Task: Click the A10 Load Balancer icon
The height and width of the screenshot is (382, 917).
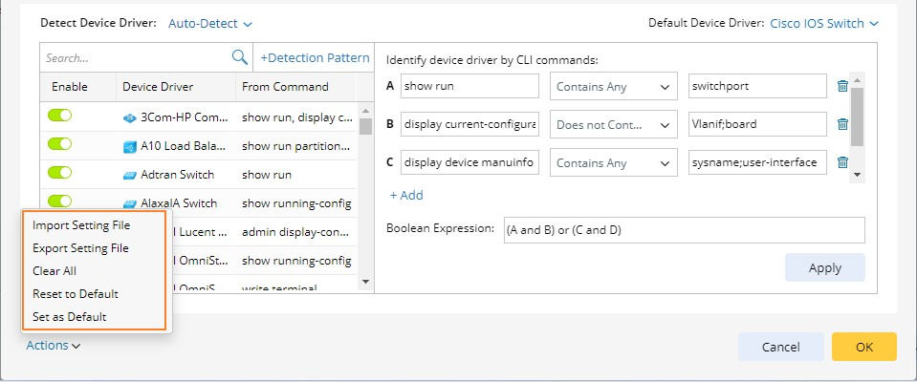Action: pyautogui.click(x=130, y=147)
